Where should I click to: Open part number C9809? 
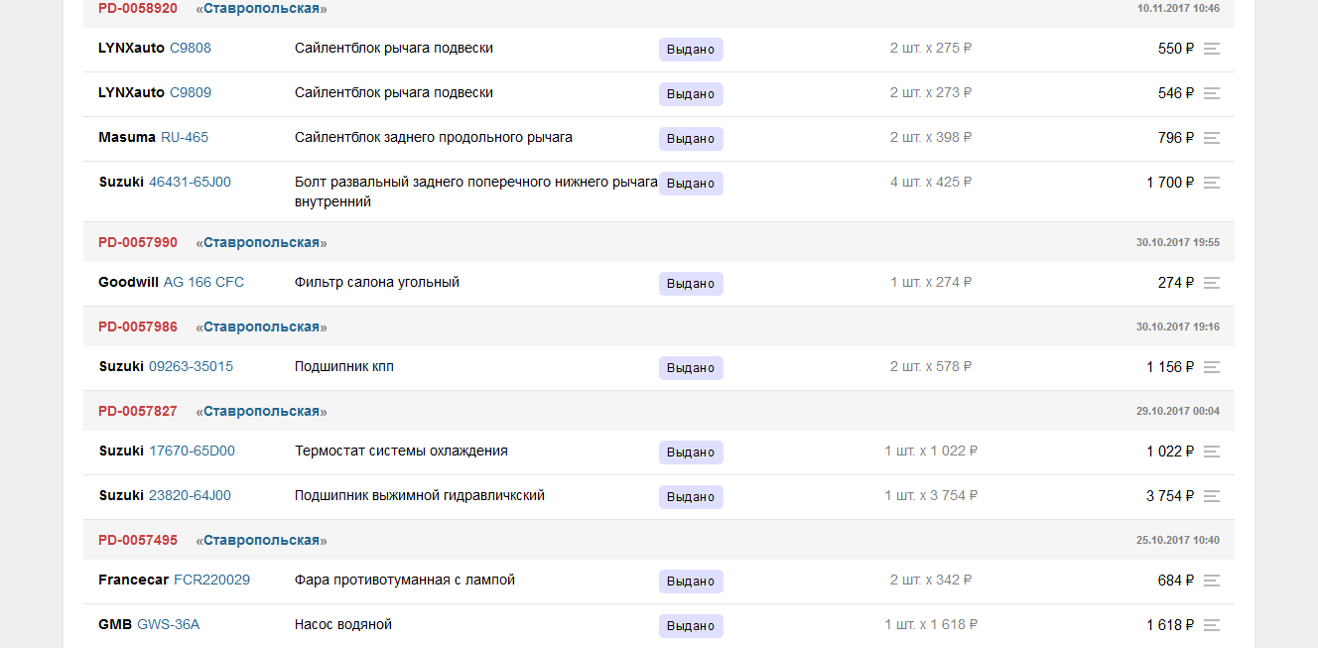click(191, 92)
